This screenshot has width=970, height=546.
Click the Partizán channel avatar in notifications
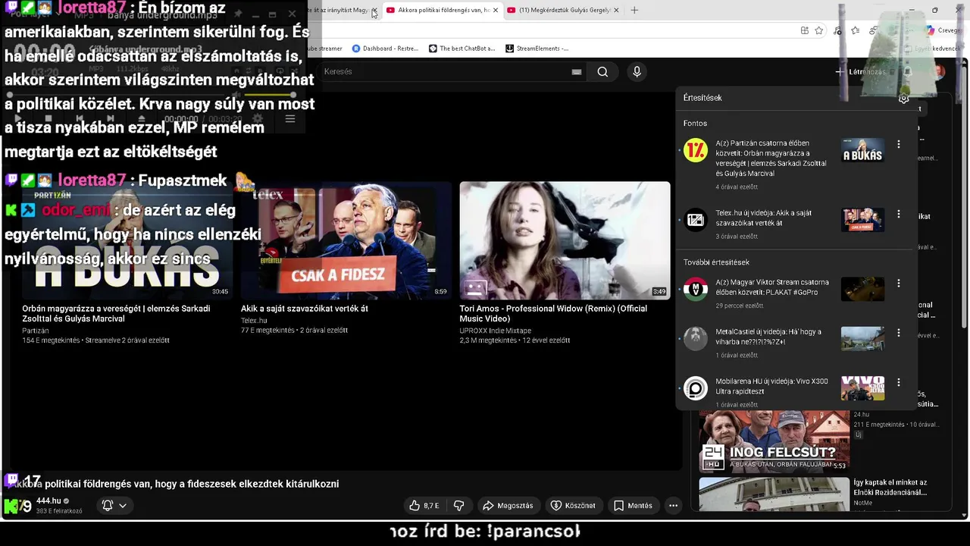coord(695,150)
